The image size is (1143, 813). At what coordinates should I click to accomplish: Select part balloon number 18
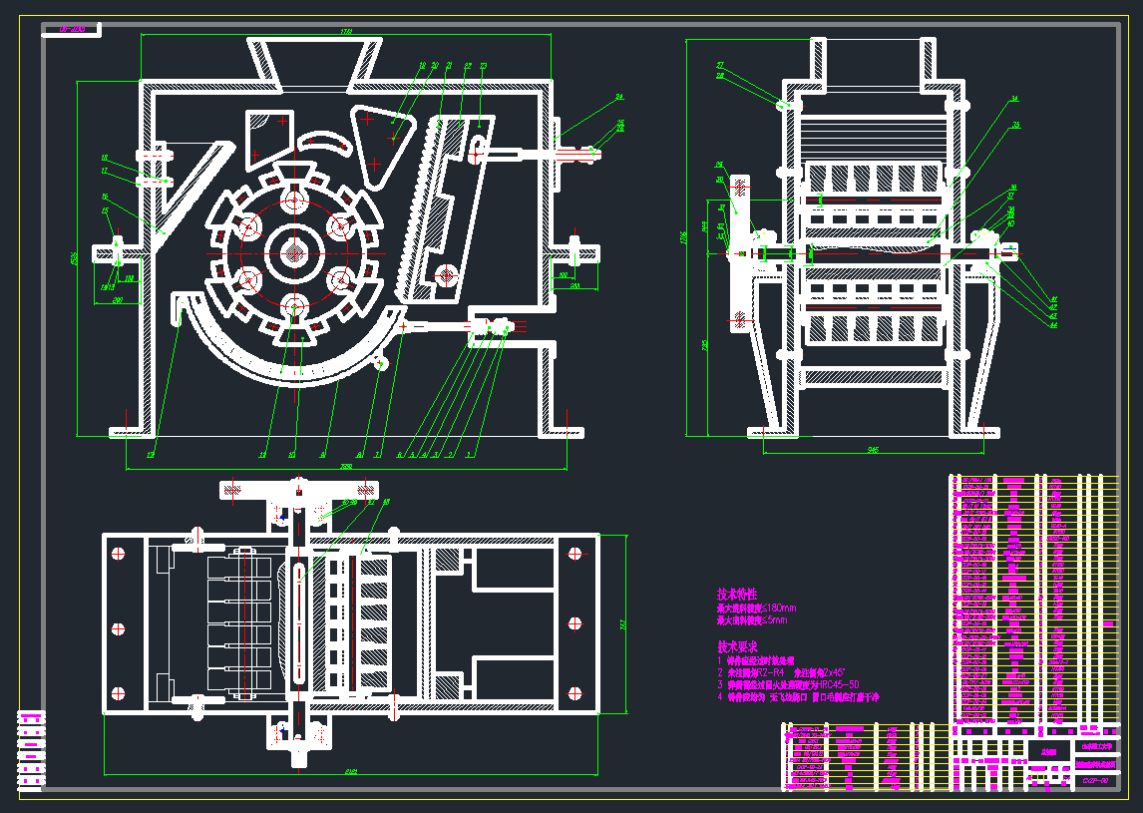point(105,158)
